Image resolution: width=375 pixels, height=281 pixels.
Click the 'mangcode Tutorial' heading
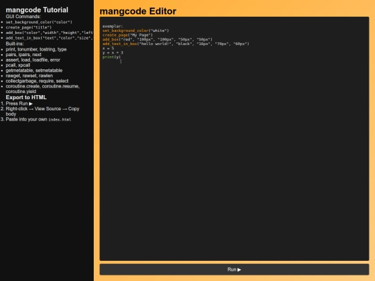pyautogui.click(x=37, y=10)
